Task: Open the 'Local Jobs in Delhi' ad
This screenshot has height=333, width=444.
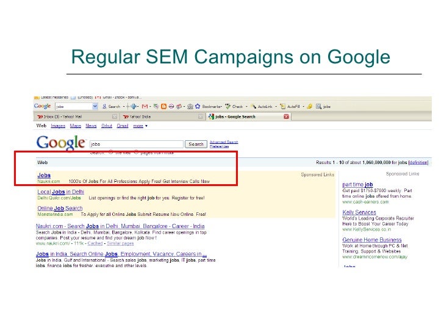Action: (x=60, y=192)
